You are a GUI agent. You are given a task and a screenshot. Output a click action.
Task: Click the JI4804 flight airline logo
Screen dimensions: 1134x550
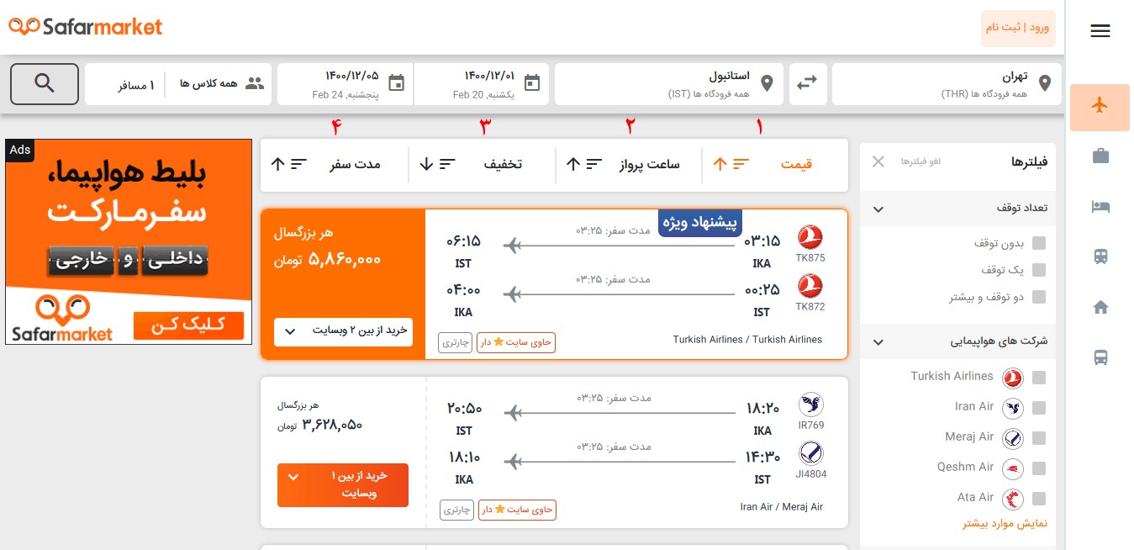[x=810, y=454]
